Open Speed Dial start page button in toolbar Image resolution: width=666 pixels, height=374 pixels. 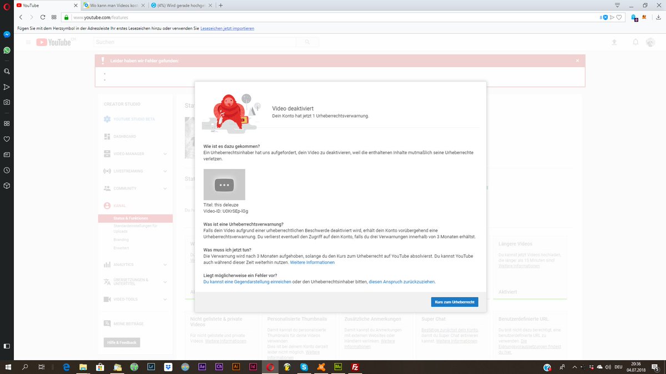tap(54, 17)
